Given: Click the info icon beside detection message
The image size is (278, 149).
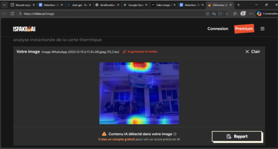Looking at the screenshot, I should (x=175, y=134).
